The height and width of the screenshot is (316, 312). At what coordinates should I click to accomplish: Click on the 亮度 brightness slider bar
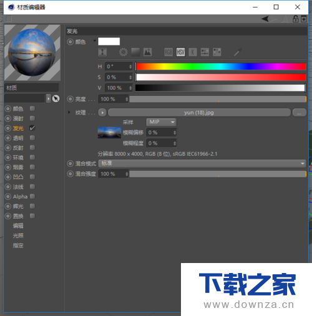[x=218, y=99]
